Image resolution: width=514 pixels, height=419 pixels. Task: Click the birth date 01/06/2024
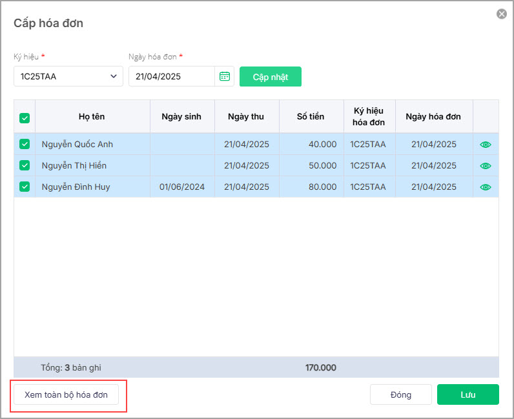(x=182, y=187)
